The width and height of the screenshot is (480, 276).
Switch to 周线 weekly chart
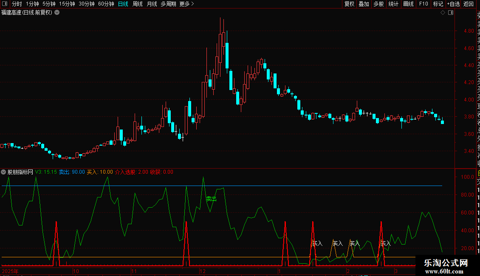[138, 4]
